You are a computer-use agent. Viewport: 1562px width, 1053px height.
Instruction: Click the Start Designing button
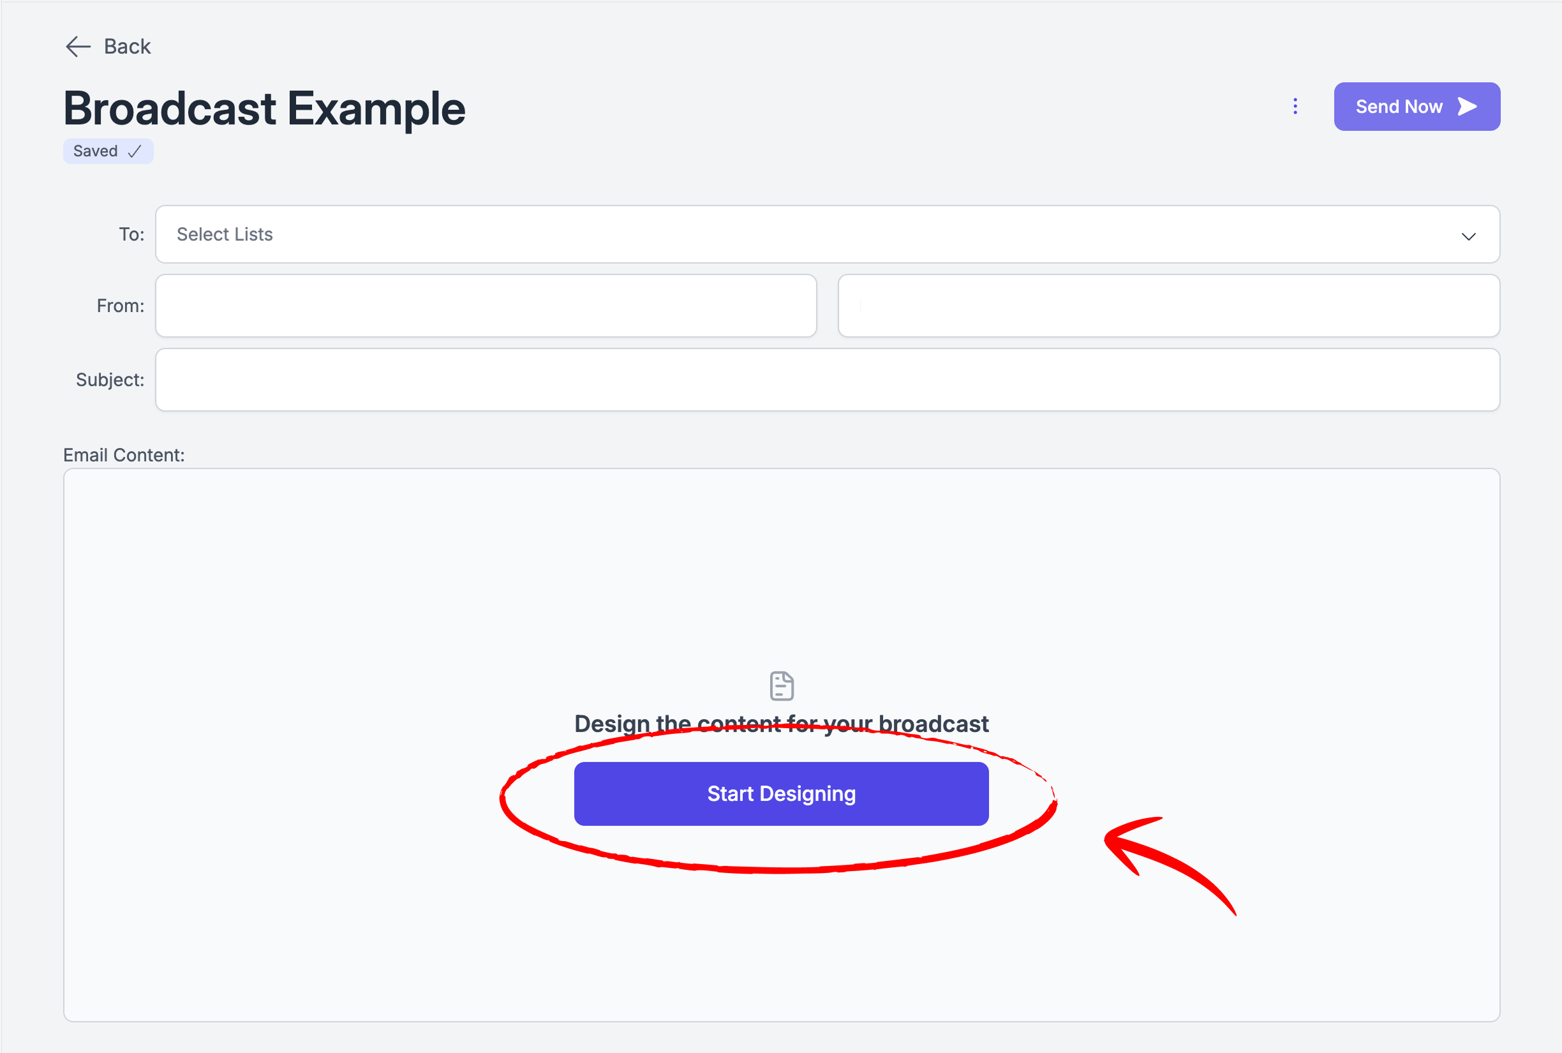780,793
